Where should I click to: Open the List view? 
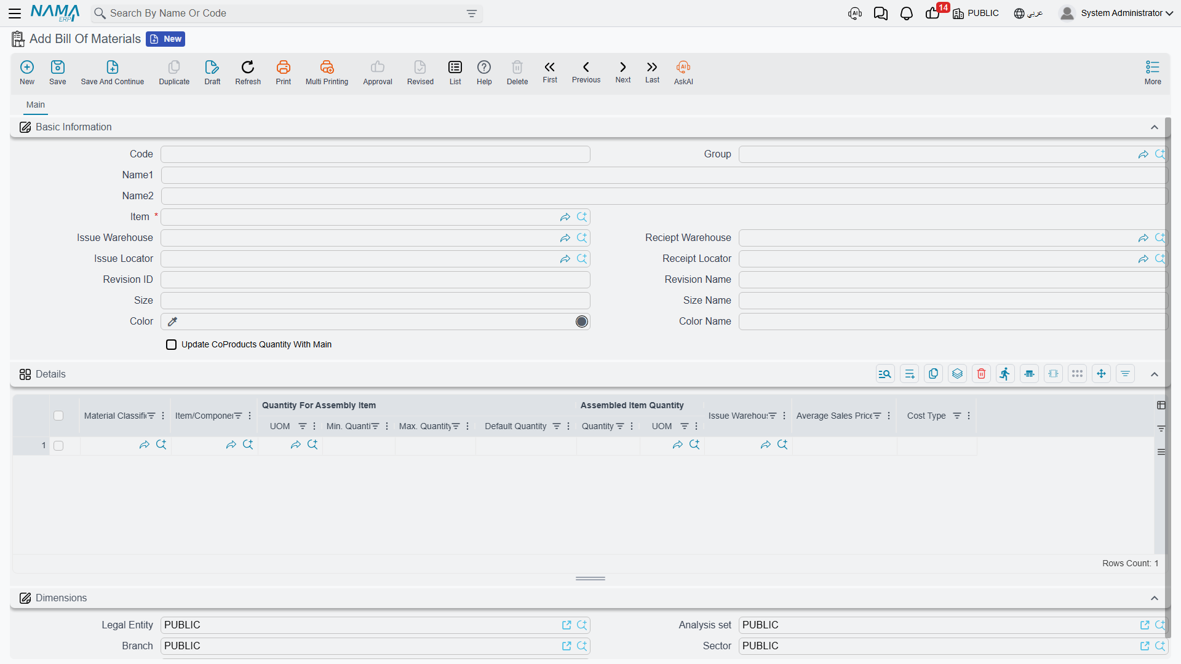[455, 72]
